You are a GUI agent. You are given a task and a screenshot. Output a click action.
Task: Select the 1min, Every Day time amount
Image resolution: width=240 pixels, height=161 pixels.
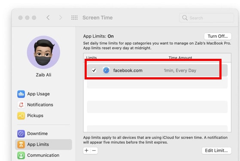pos(180,70)
